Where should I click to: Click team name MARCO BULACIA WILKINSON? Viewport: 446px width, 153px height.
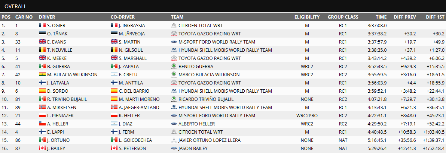209,75
